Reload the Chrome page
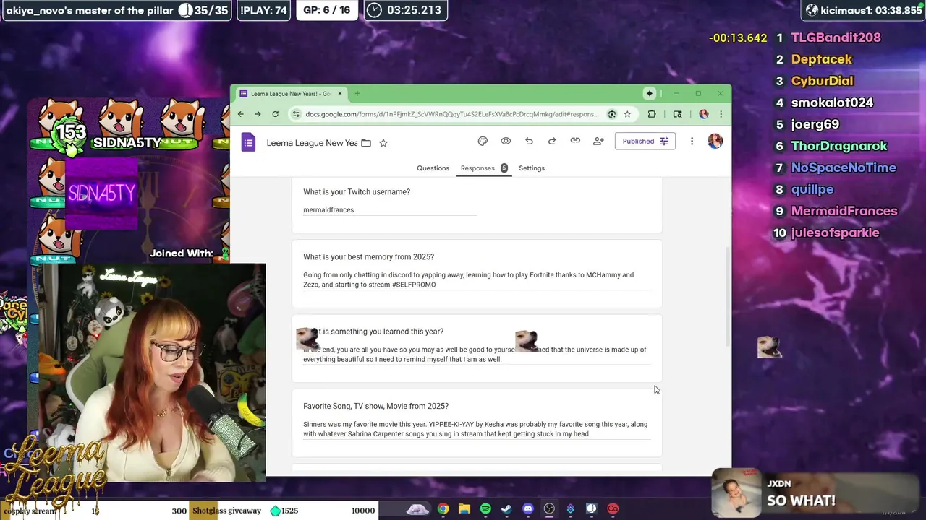The width and height of the screenshot is (926, 520). pos(275,114)
